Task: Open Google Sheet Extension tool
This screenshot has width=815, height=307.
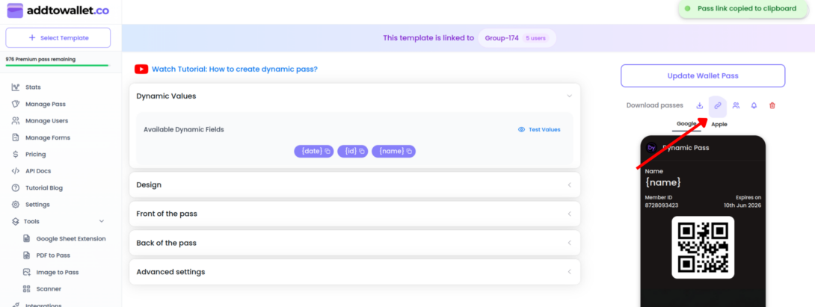Action: click(x=71, y=239)
